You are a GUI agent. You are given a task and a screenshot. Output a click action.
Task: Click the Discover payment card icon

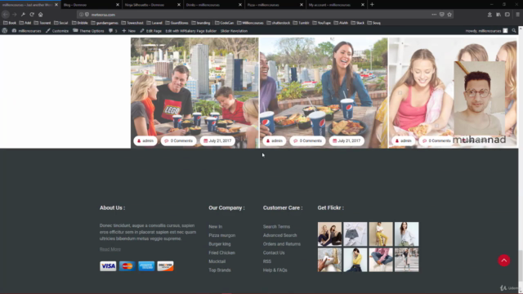tap(165, 266)
